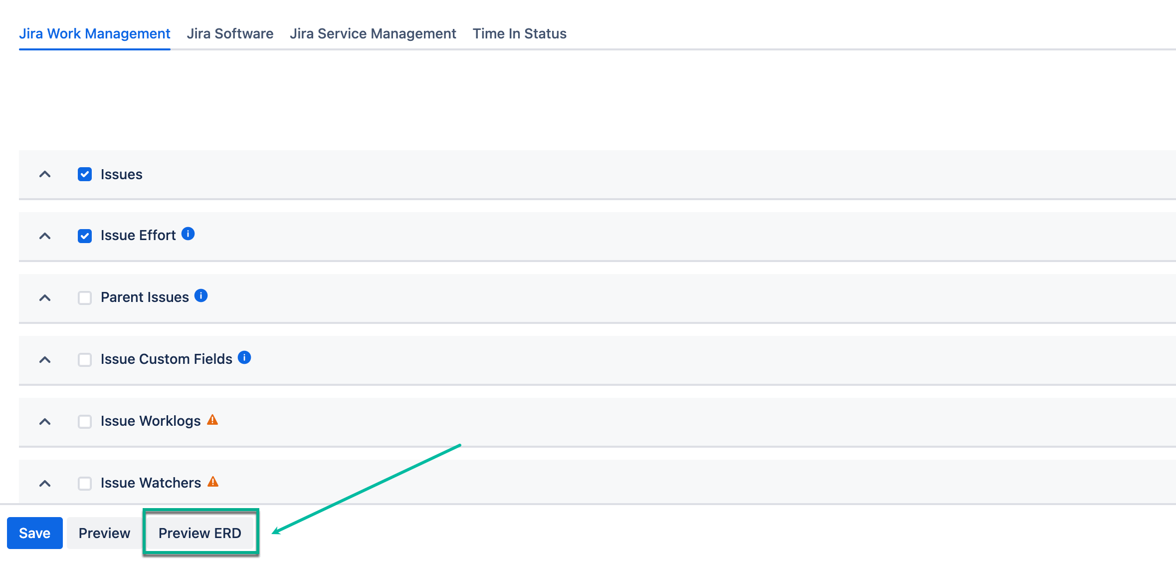Switch to the Jira Software tab
Viewport: 1176px width, 562px height.
(x=230, y=33)
